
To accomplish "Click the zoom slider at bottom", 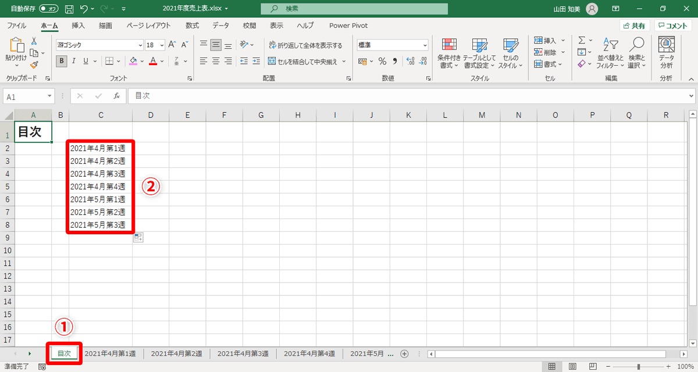I will (639, 366).
